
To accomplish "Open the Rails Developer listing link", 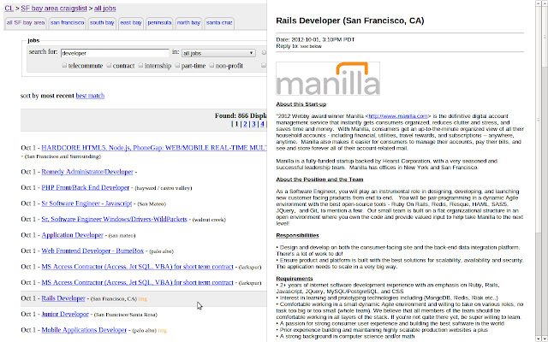I will pyautogui.click(x=63, y=298).
